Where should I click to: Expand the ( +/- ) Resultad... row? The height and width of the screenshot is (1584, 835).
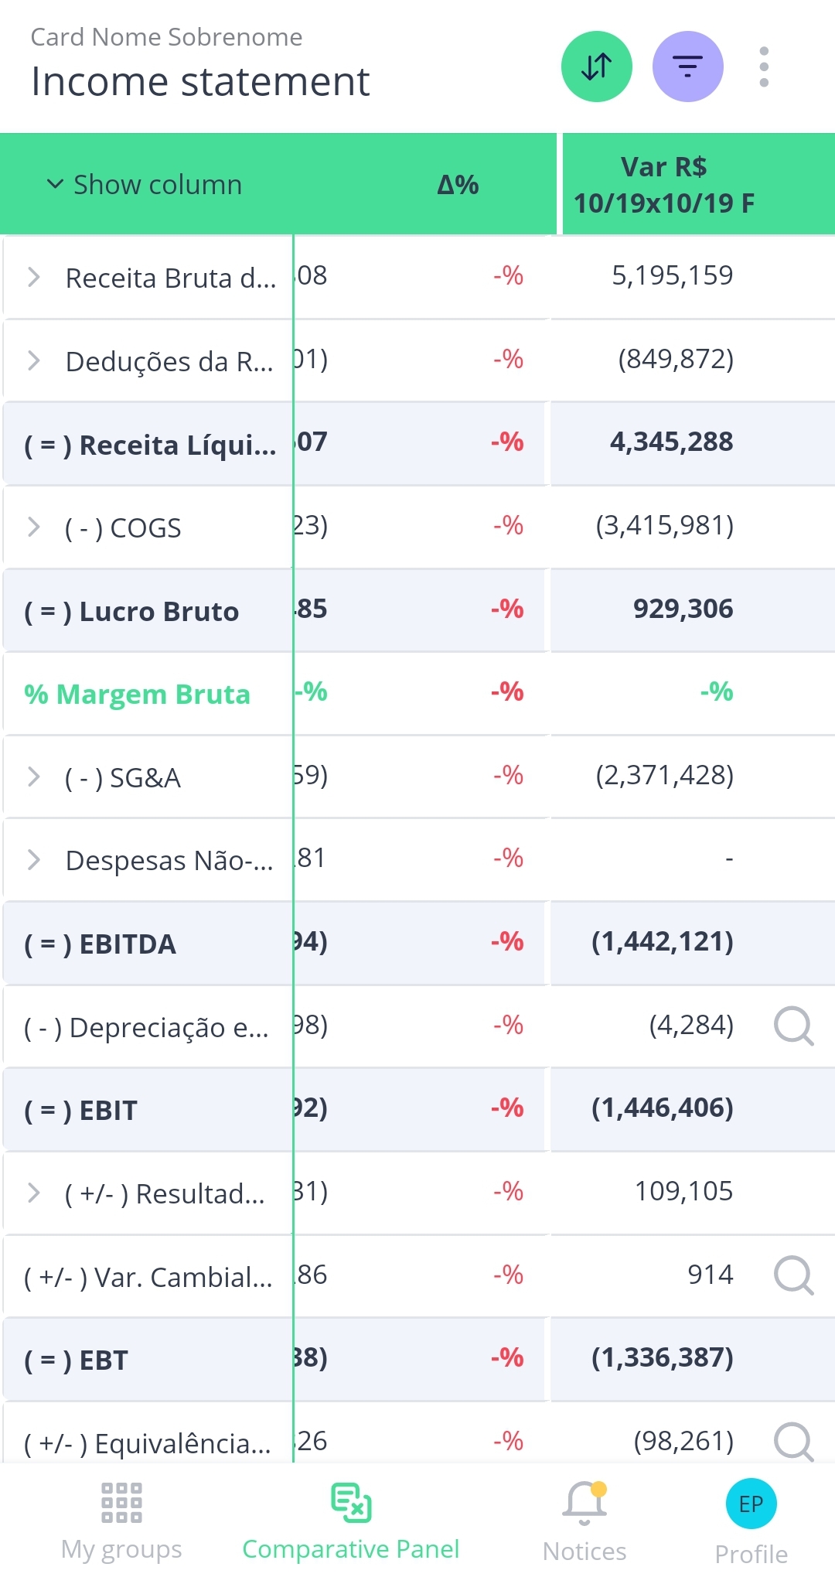pyautogui.click(x=33, y=1193)
